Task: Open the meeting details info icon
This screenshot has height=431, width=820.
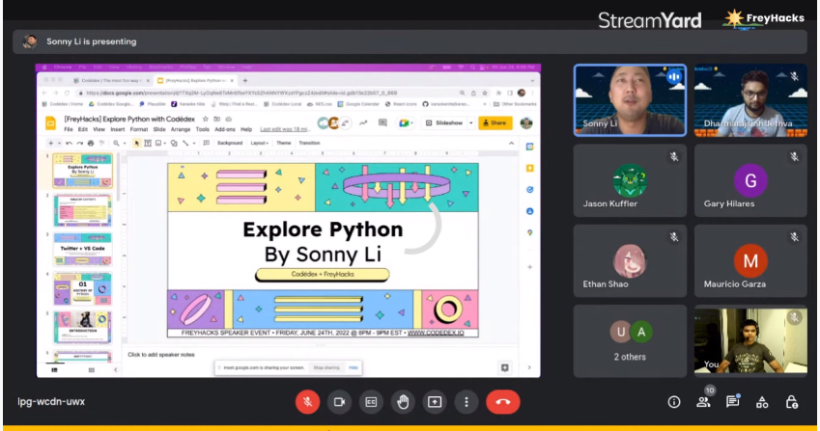Action: click(x=674, y=402)
